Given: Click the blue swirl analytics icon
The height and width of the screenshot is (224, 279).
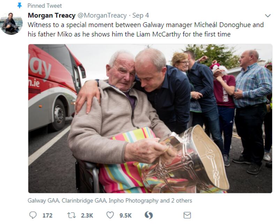Looking at the screenshot, I should (149, 215).
